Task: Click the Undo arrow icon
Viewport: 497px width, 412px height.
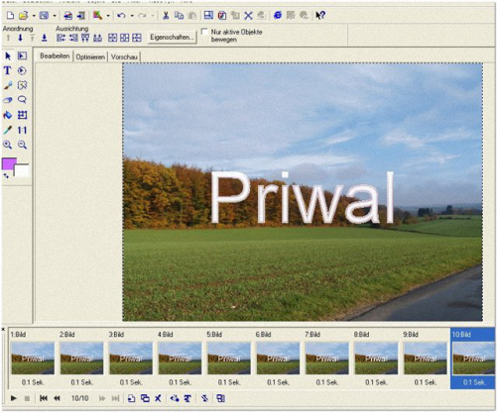Action: [121, 15]
